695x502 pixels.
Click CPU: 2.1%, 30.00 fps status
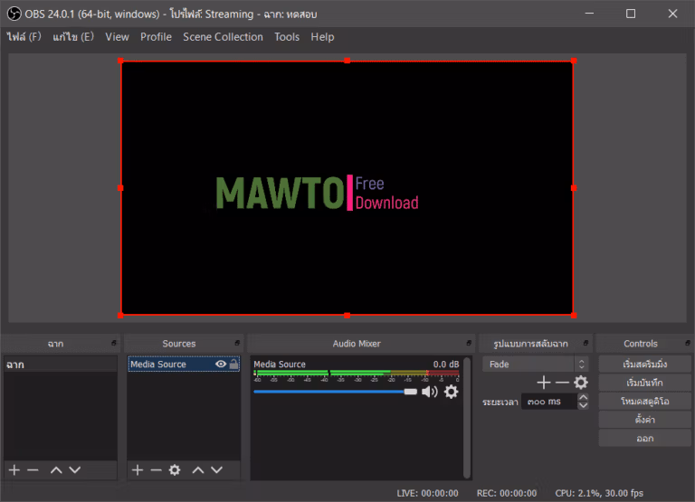[599, 493]
